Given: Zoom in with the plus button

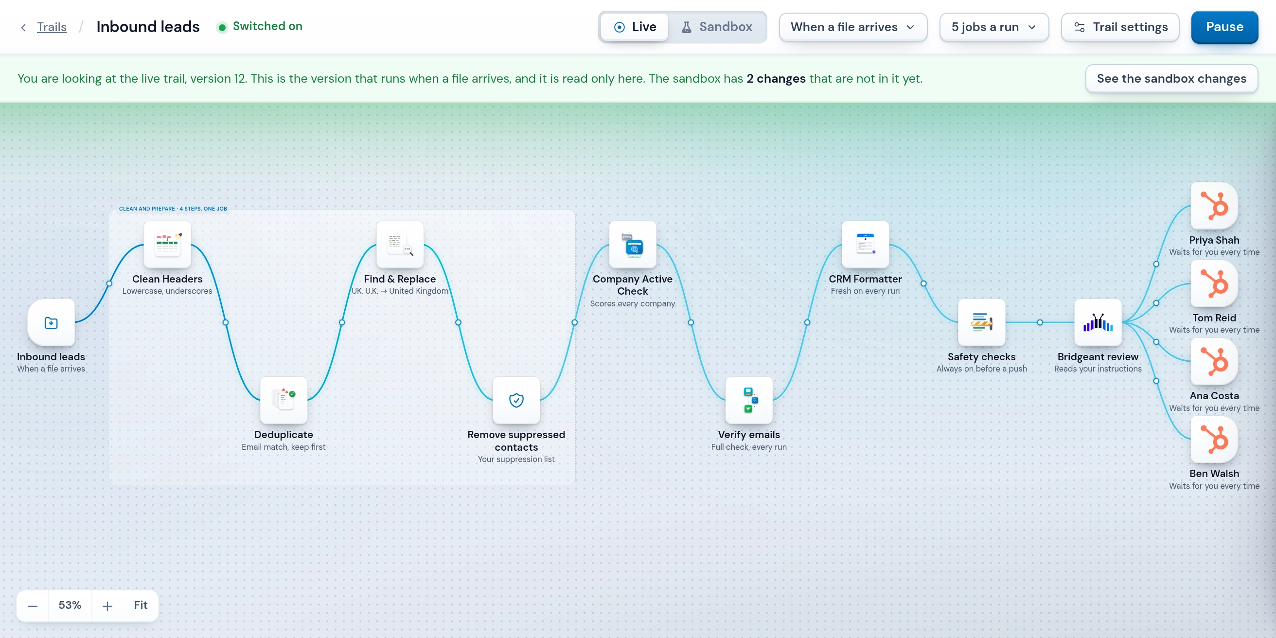Looking at the screenshot, I should (107, 606).
